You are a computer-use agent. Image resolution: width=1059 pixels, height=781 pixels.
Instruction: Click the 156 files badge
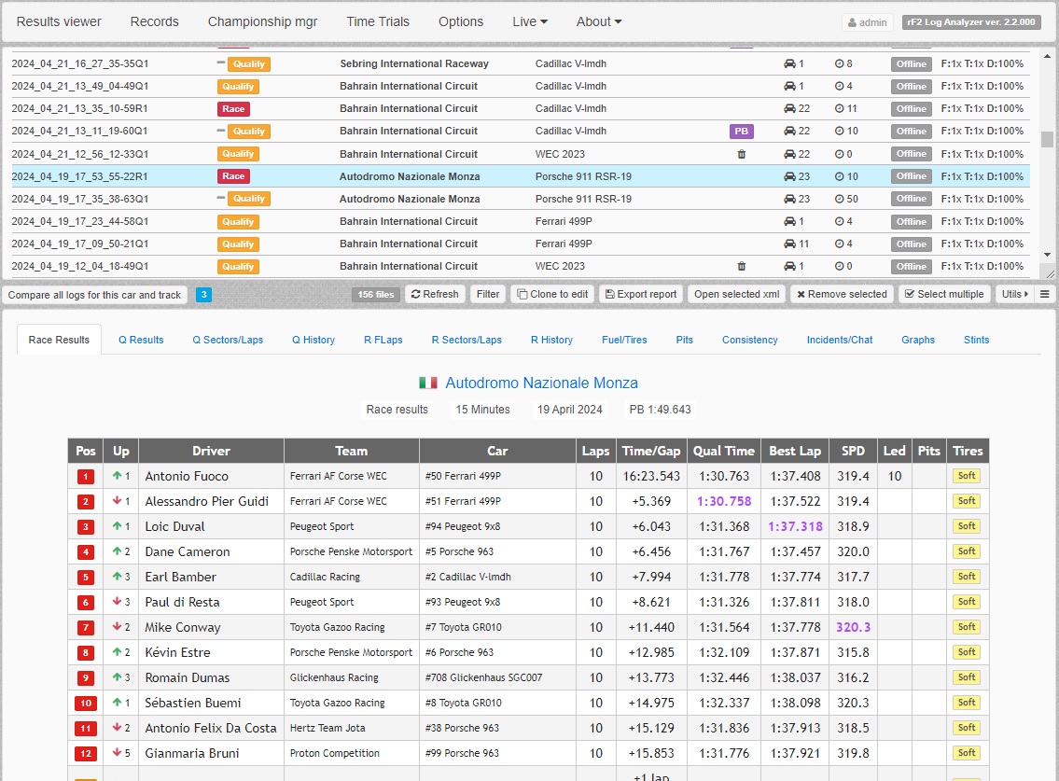(x=375, y=295)
